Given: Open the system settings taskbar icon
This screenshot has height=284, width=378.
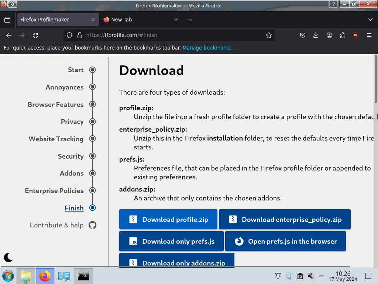Looking at the screenshot, I should [64, 276].
